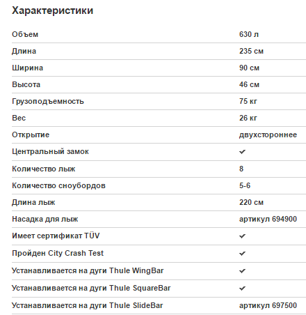Click the 5-6 snowboards value
This screenshot has width=306, height=315.
245,185
